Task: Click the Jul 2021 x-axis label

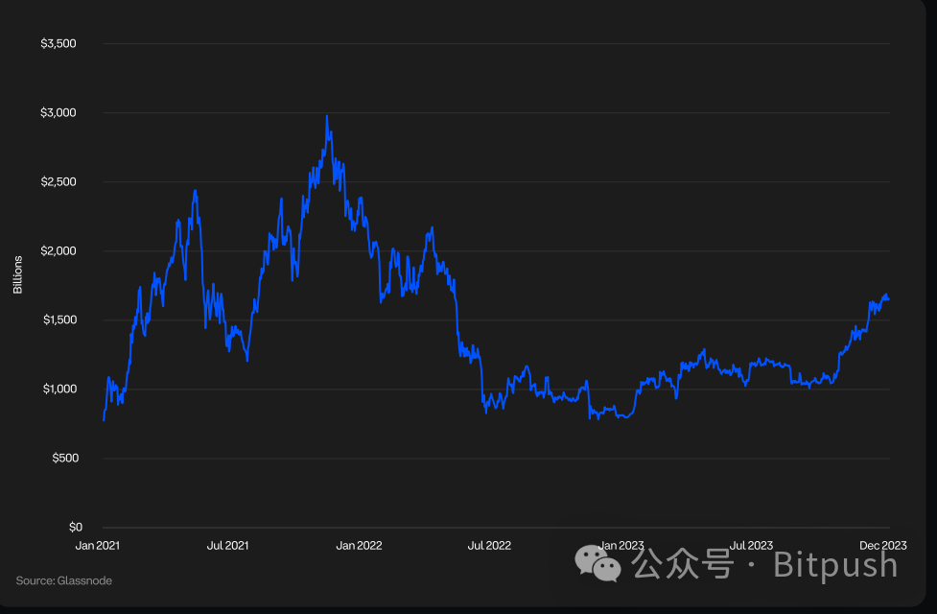Action: point(227,545)
